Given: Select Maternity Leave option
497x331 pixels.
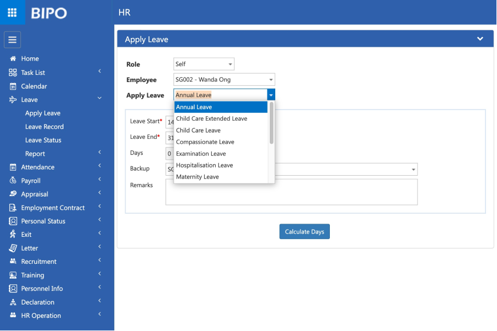Looking at the screenshot, I should pos(221,177).
